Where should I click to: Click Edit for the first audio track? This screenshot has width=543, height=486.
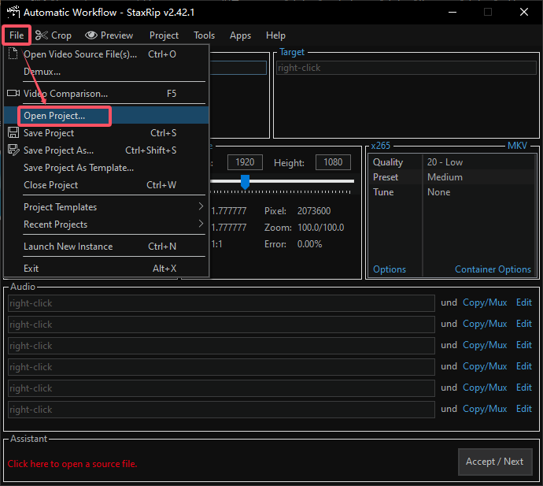(523, 302)
